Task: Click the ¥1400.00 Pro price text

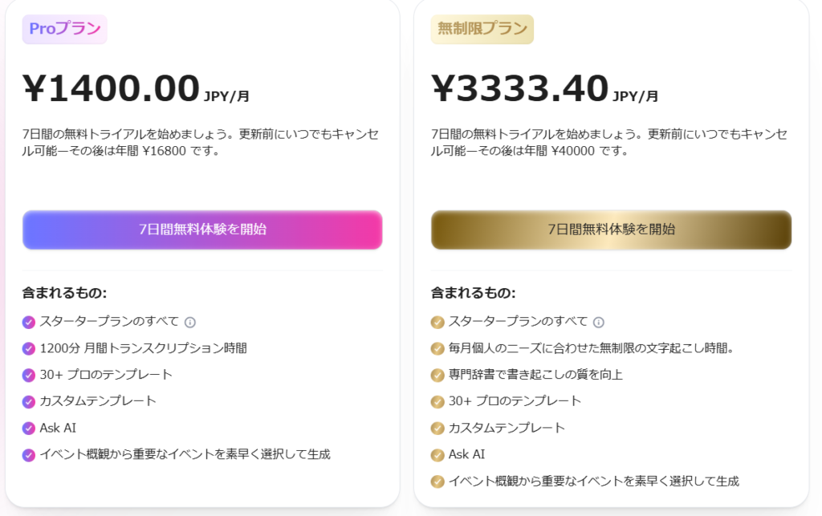Action: pos(111,88)
